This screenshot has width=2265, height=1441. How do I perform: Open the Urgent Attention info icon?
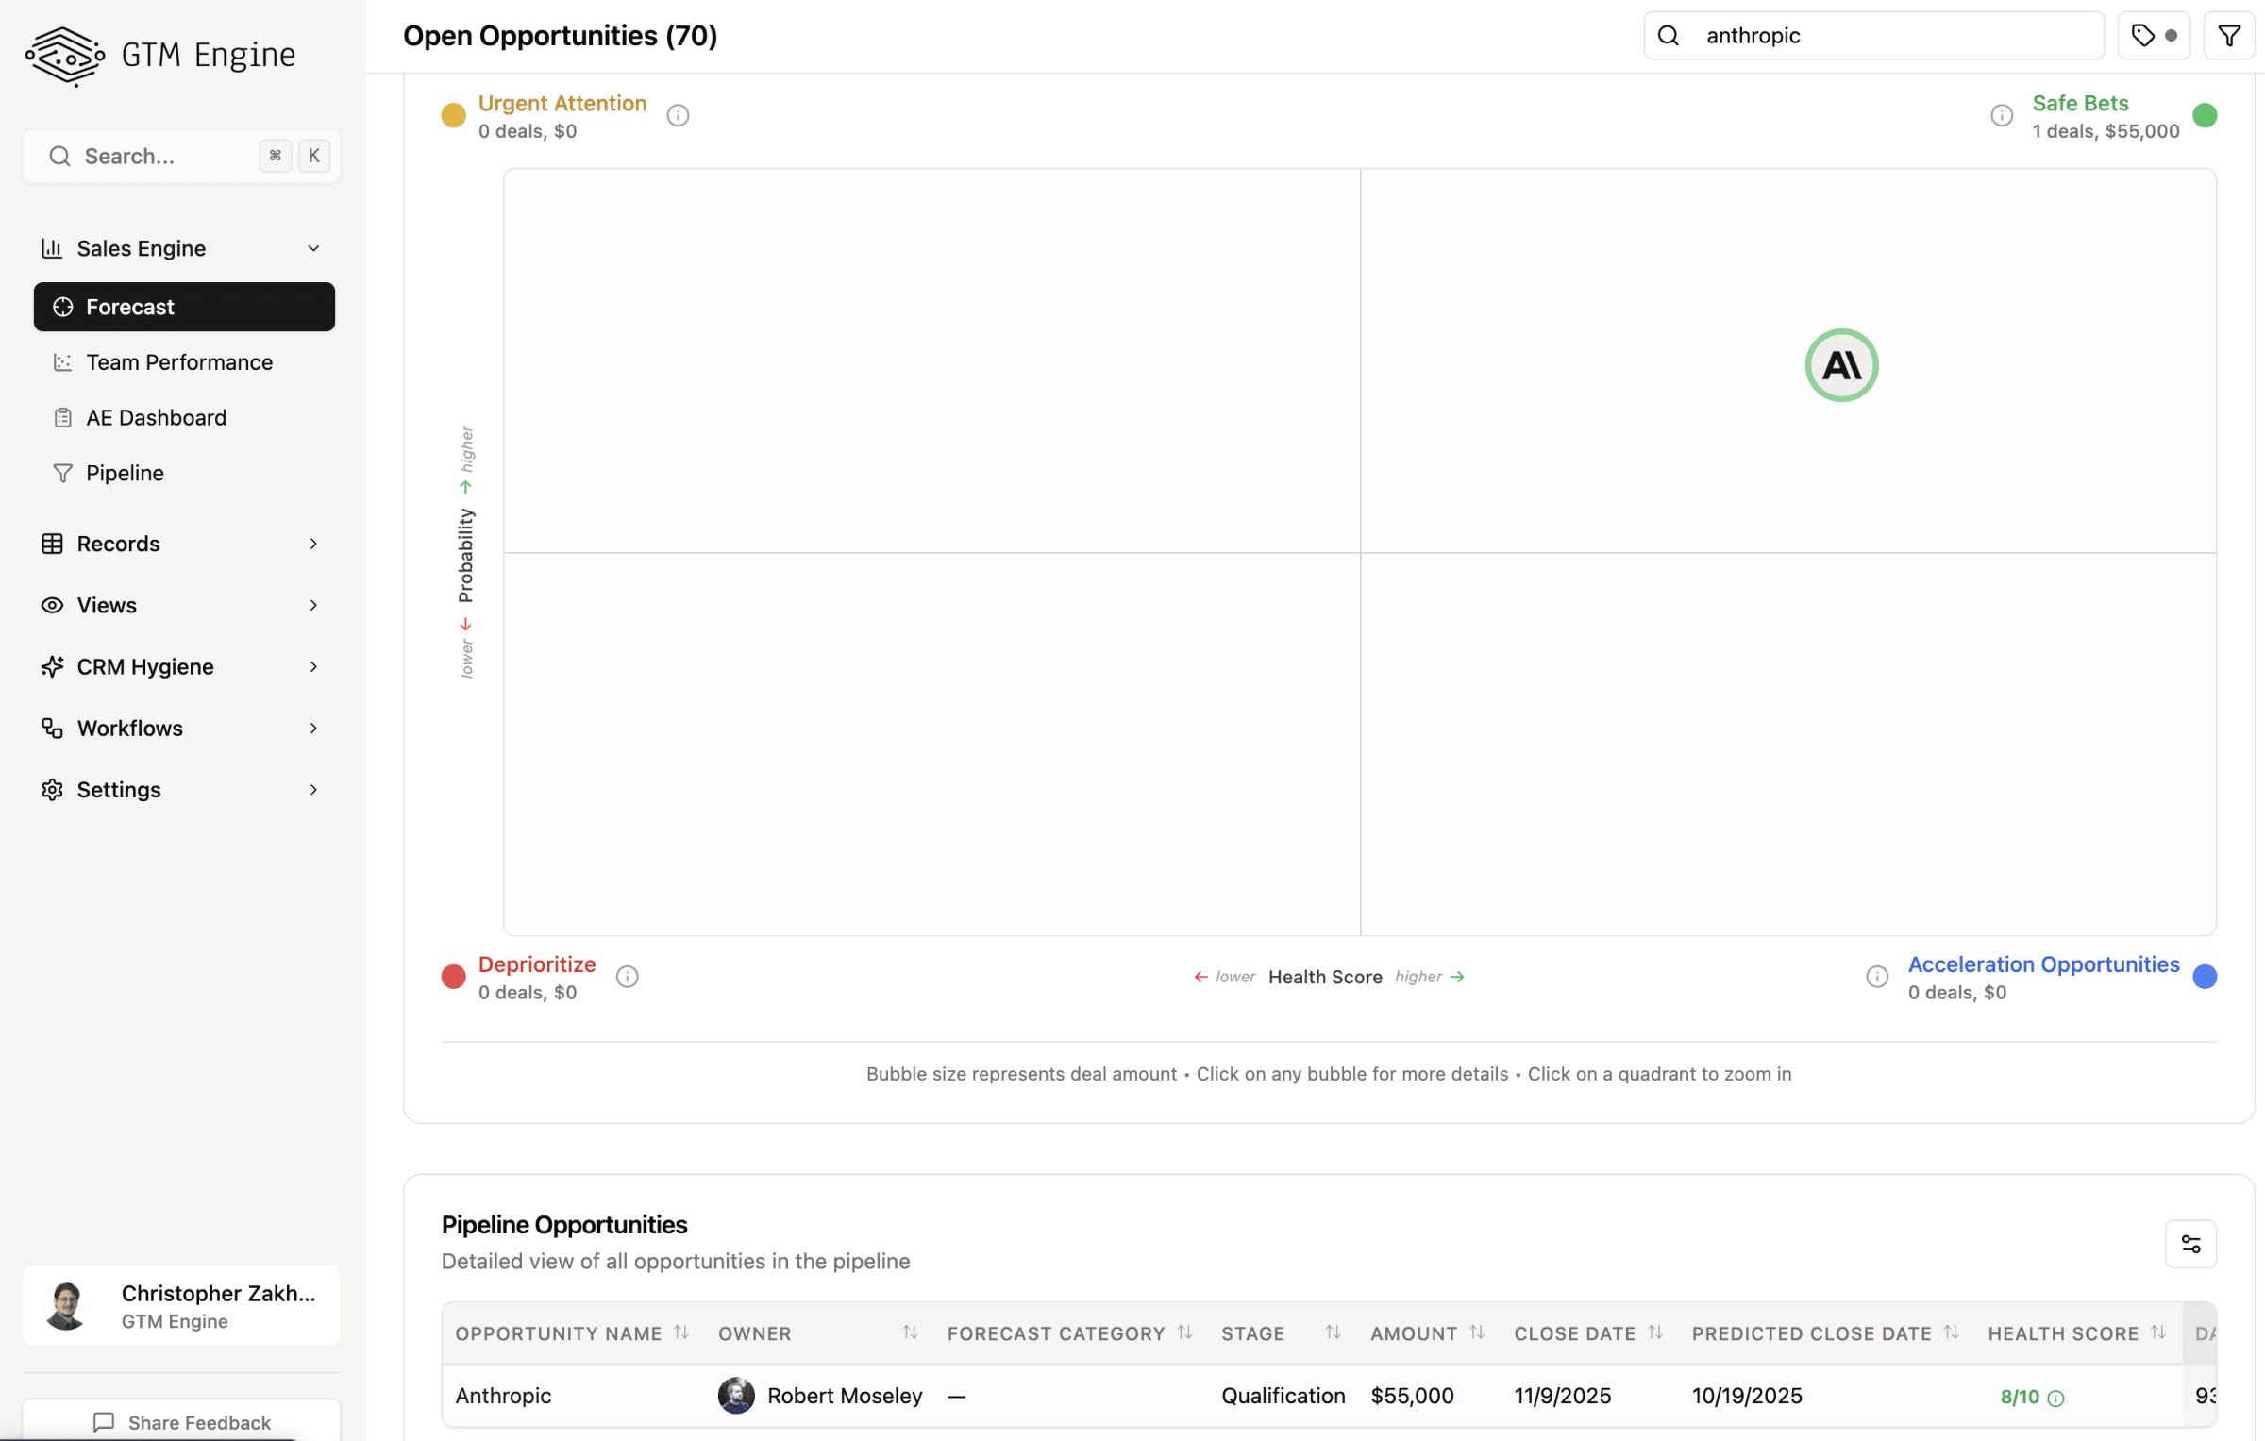(x=678, y=115)
